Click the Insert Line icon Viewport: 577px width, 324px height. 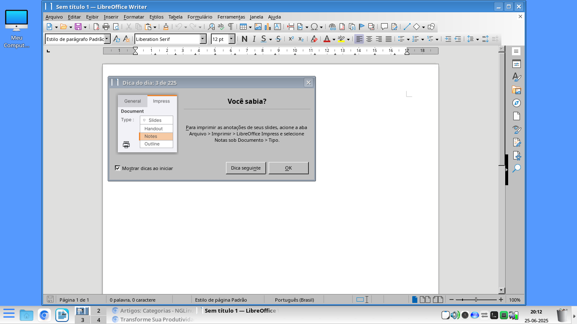coord(407,27)
